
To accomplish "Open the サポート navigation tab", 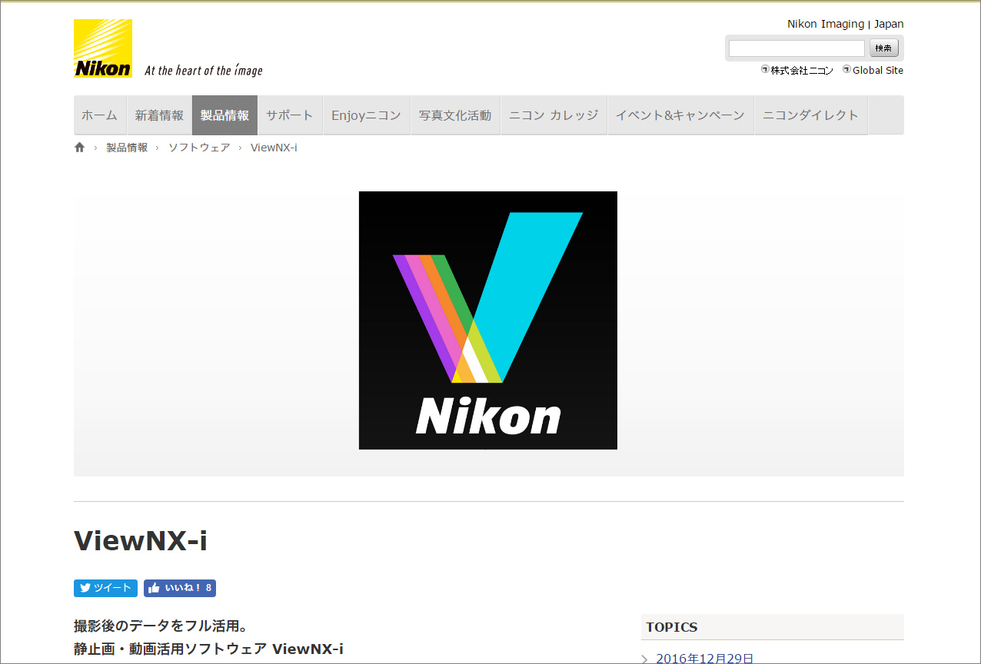I will (x=290, y=115).
